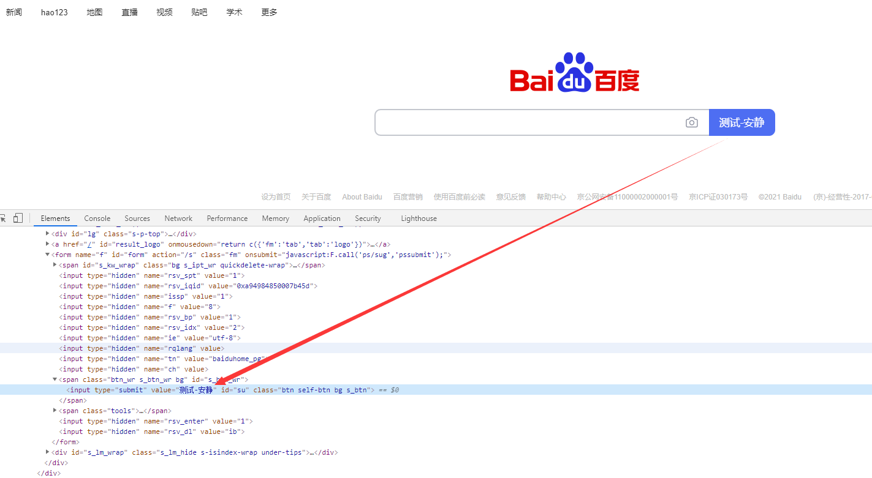This screenshot has width=872, height=478.
Task: Switch to the Security tab
Action: pyautogui.click(x=368, y=218)
